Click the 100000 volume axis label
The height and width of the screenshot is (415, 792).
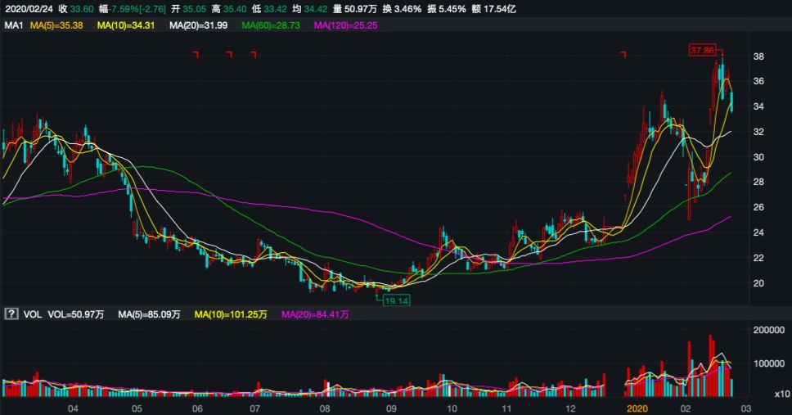[769, 363]
